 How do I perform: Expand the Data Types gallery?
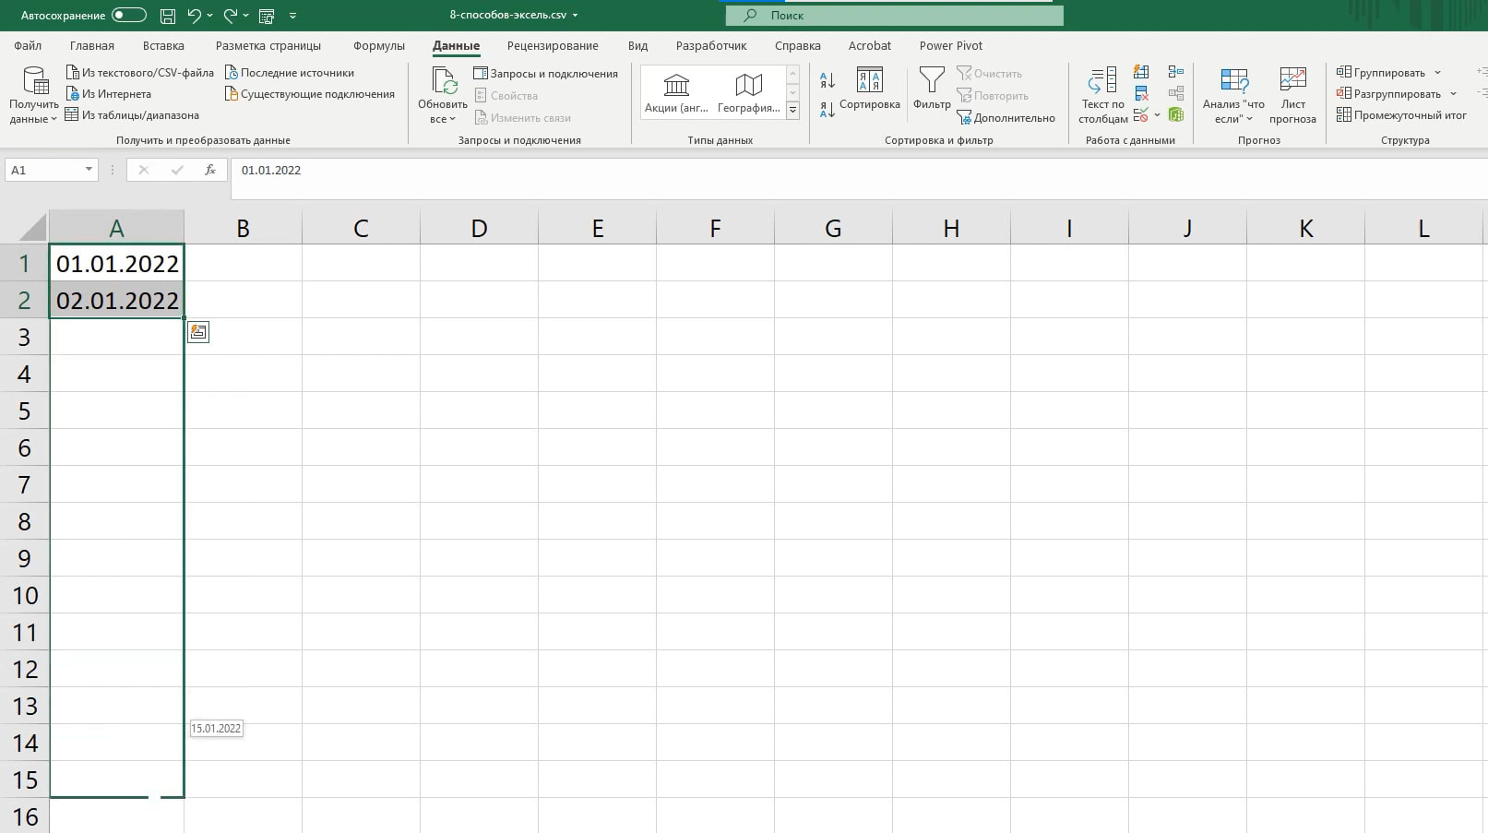pos(792,110)
